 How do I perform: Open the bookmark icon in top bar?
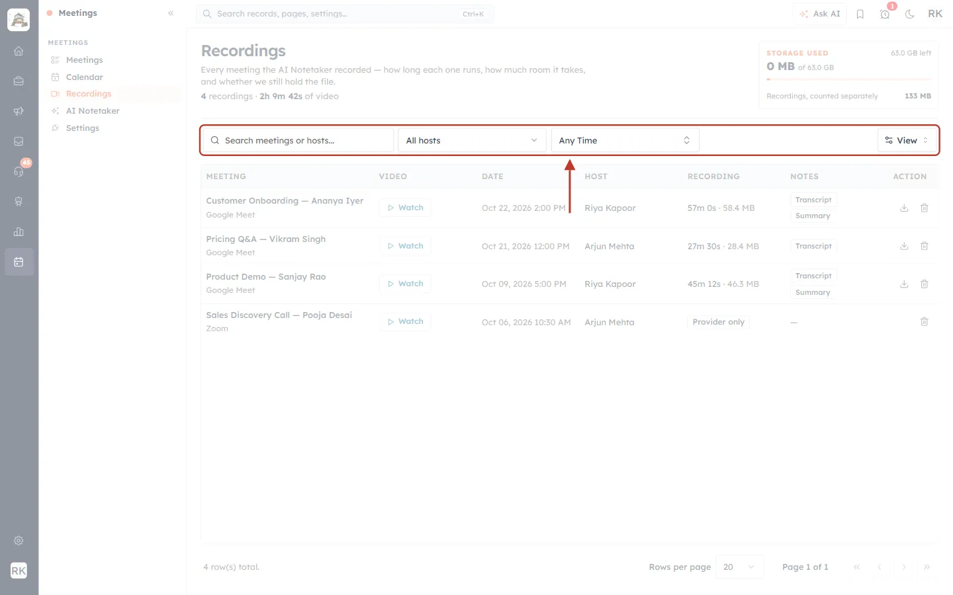point(860,14)
